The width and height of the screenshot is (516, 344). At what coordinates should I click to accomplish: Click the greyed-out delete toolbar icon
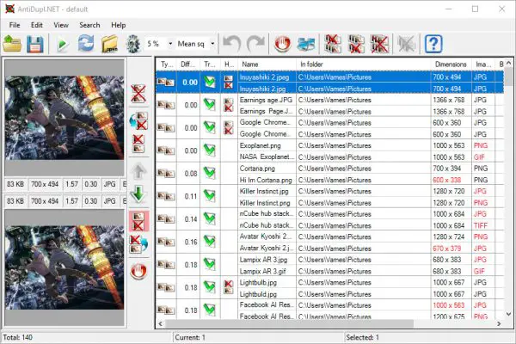click(407, 44)
